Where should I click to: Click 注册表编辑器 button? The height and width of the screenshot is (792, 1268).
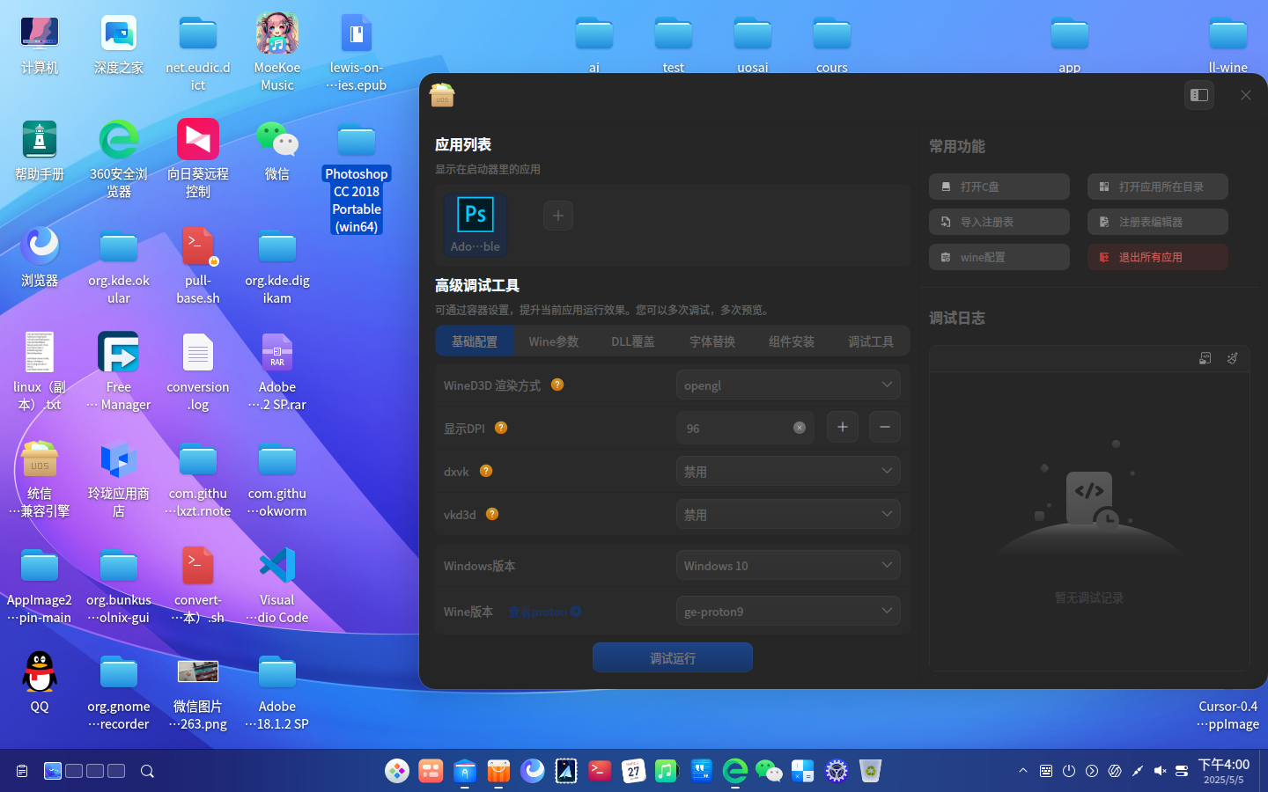pyautogui.click(x=1158, y=222)
